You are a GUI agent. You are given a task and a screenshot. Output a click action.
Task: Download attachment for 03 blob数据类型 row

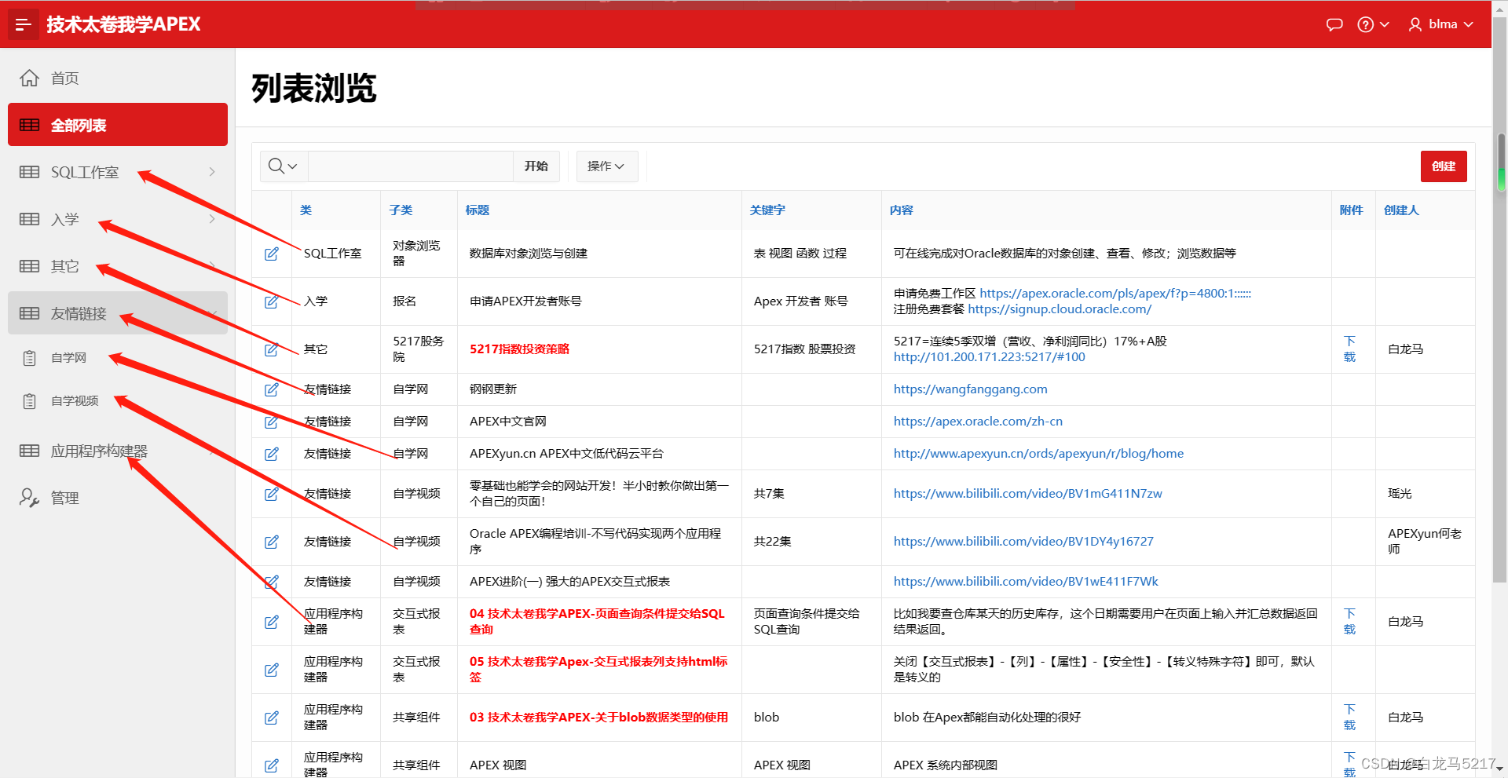[1349, 718]
